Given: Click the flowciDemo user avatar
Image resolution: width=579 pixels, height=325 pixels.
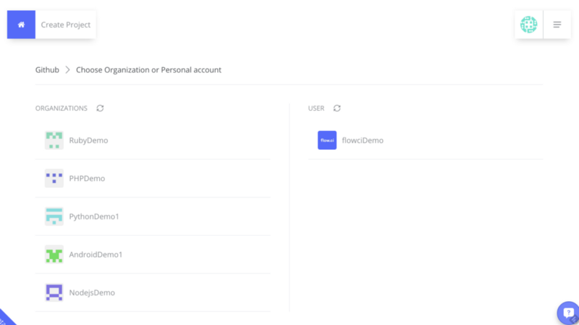Looking at the screenshot, I should [x=327, y=140].
